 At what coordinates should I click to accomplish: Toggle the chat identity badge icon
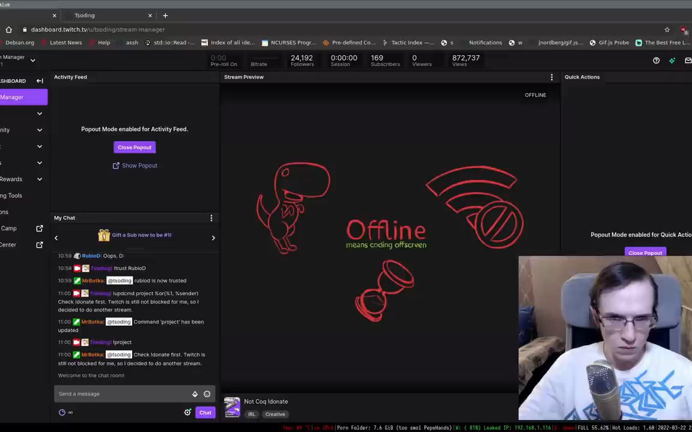[62, 412]
